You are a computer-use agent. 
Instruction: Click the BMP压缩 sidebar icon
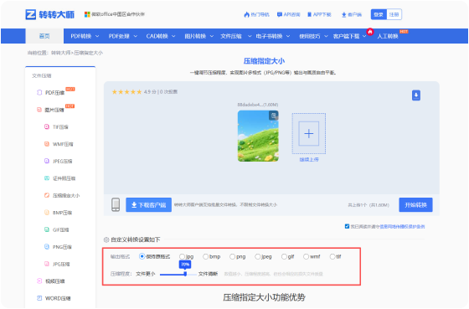pos(47,213)
